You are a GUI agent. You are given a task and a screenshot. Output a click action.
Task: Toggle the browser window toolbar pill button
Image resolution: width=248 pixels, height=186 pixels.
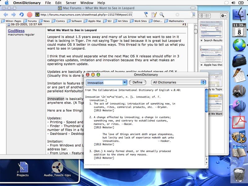pos(193,8)
